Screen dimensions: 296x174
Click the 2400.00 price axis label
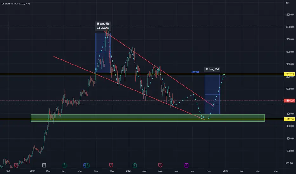tap(290, 64)
